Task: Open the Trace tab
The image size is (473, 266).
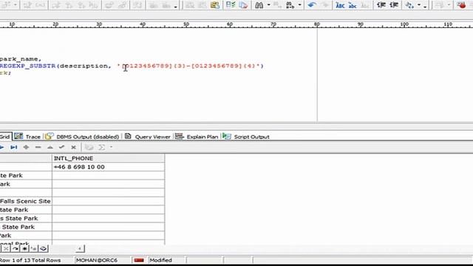Action: (27, 137)
